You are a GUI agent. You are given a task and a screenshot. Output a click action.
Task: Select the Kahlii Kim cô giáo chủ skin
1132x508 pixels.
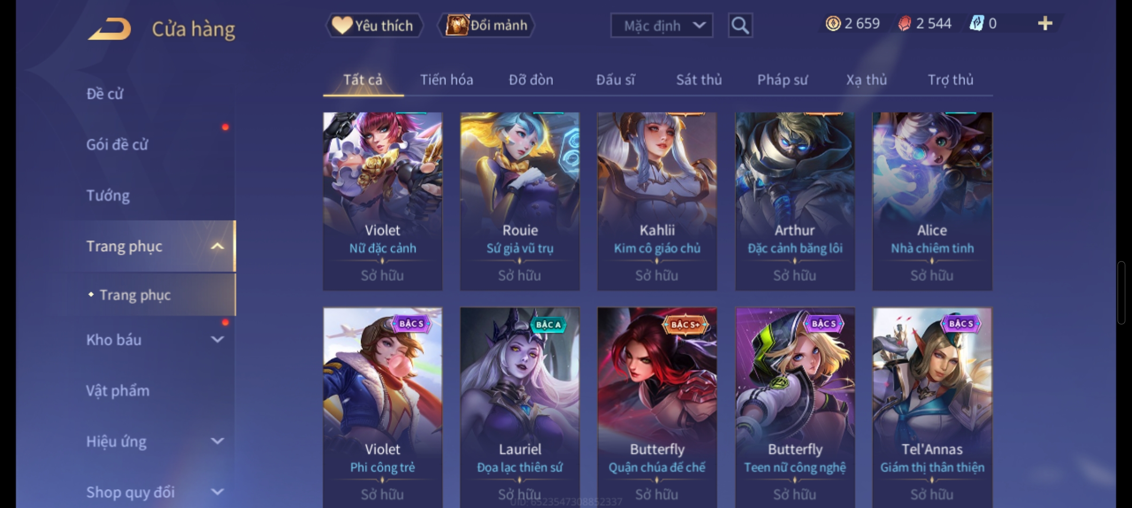pyautogui.click(x=657, y=201)
